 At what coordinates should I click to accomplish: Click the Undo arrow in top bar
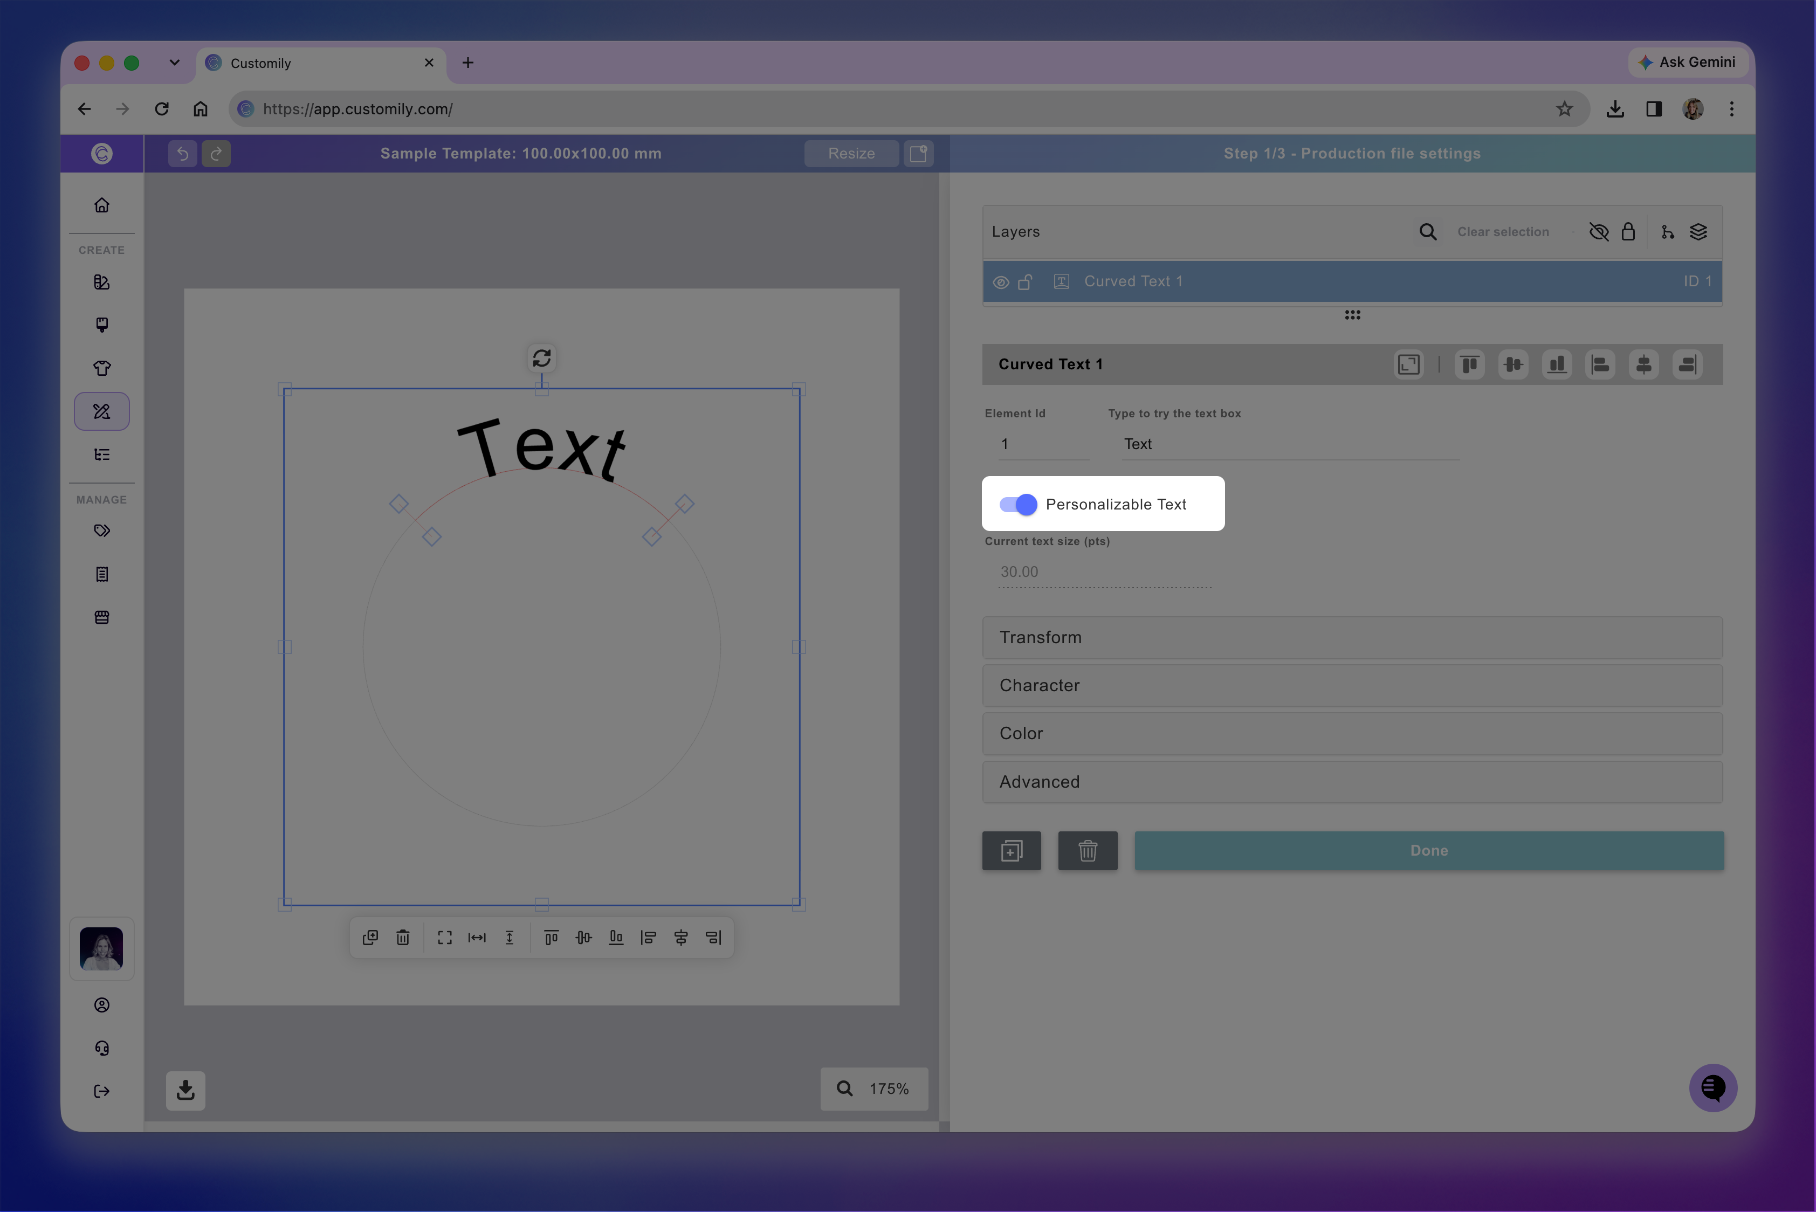coord(182,154)
